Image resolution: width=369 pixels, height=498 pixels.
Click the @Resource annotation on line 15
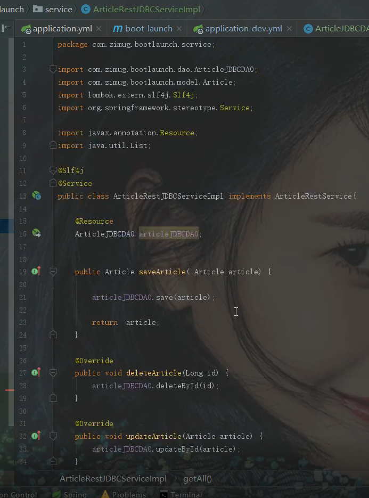tap(94, 221)
